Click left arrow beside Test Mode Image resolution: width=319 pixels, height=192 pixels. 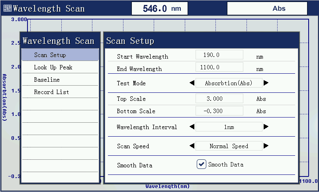pyautogui.click(x=192, y=83)
